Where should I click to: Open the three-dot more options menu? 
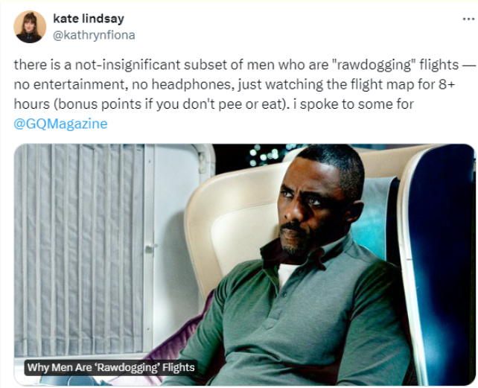[x=468, y=19]
